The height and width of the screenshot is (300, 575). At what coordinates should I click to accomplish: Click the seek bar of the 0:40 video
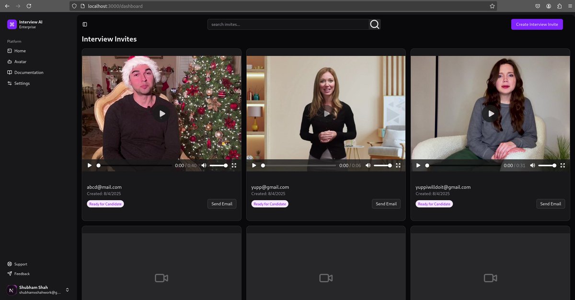[x=134, y=165]
